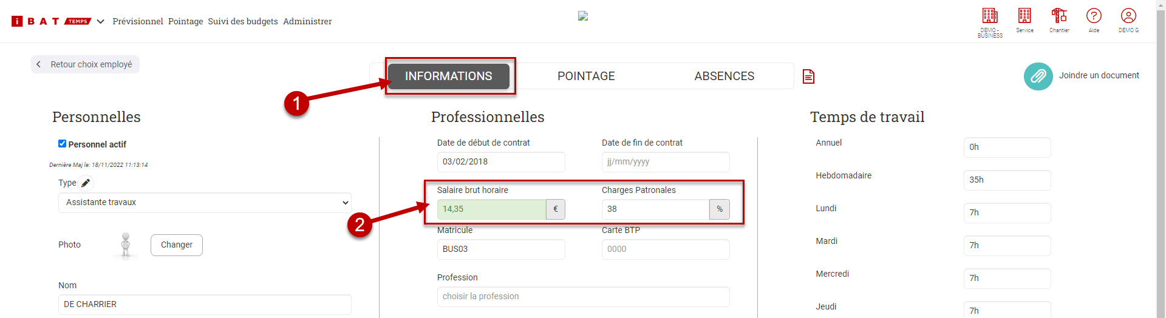The height and width of the screenshot is (318, 1166).
Task: Switch to the POINTAGE tab
Action: 586,76
